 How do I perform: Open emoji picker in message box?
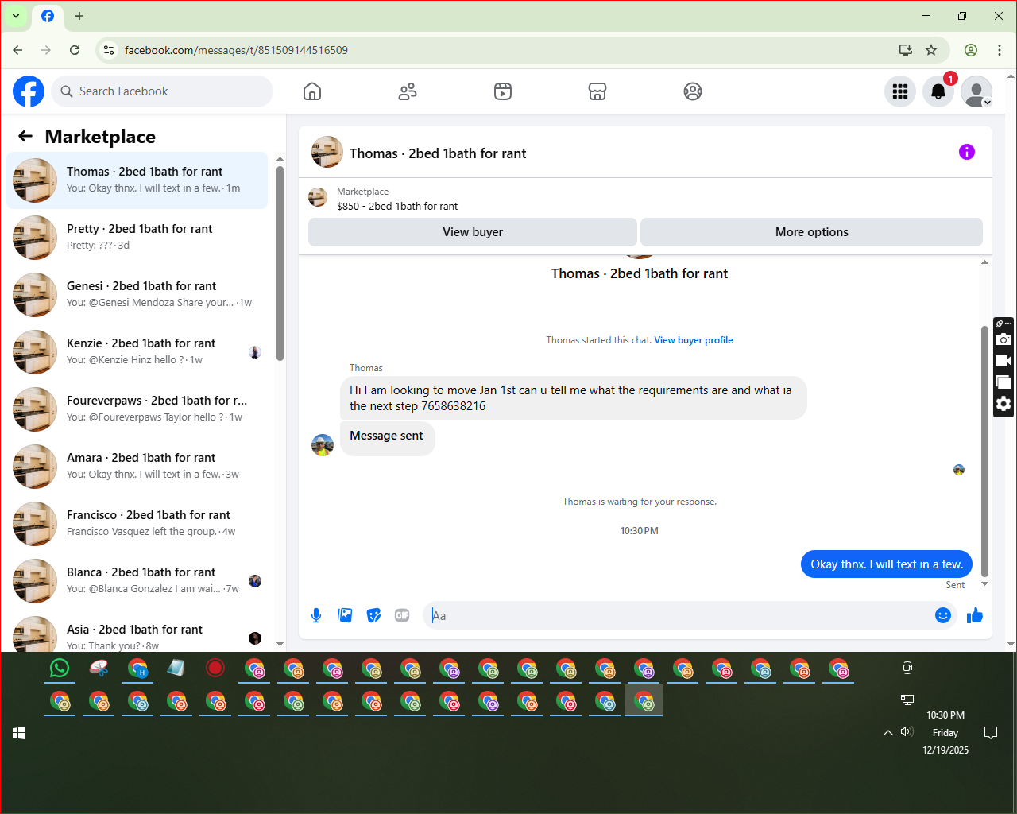point(943,615)
